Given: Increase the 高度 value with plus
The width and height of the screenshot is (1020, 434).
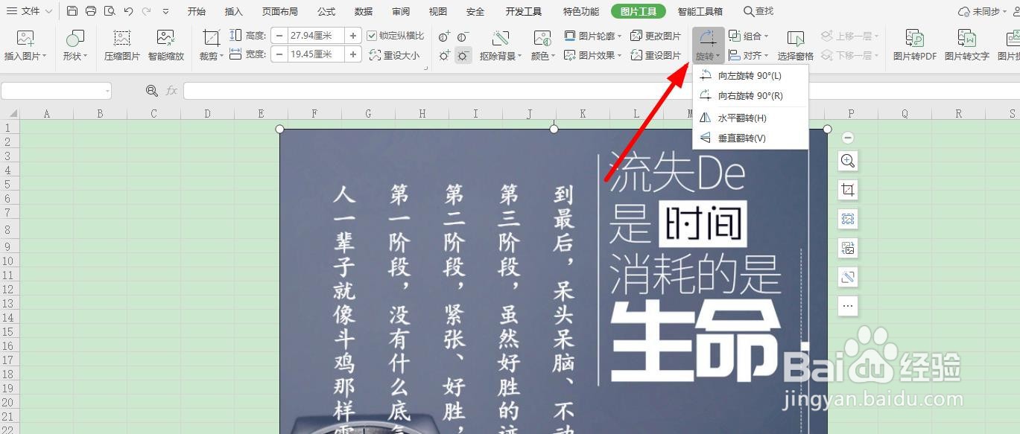Looking at the screenshot, I should (x=353, y=35).
